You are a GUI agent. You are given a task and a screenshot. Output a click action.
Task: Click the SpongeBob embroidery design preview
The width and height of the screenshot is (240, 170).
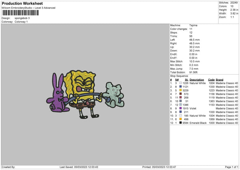(85, 95)
